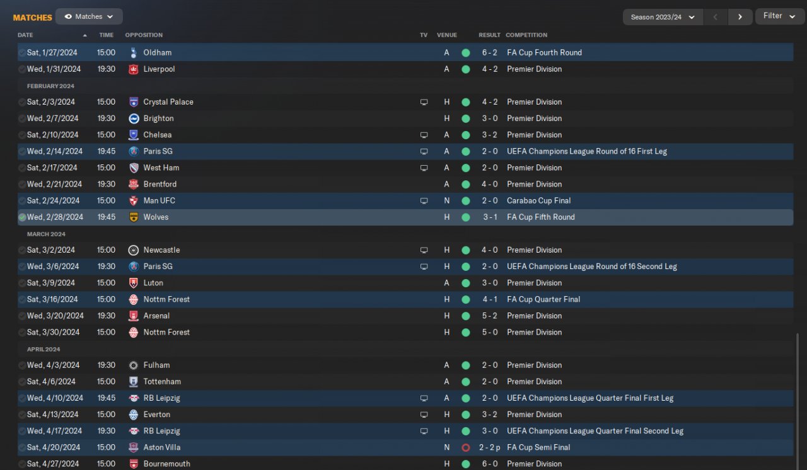Open the Matches view dropdown
The width and height of the screenshot is (807, 470).
click(89, 17)
